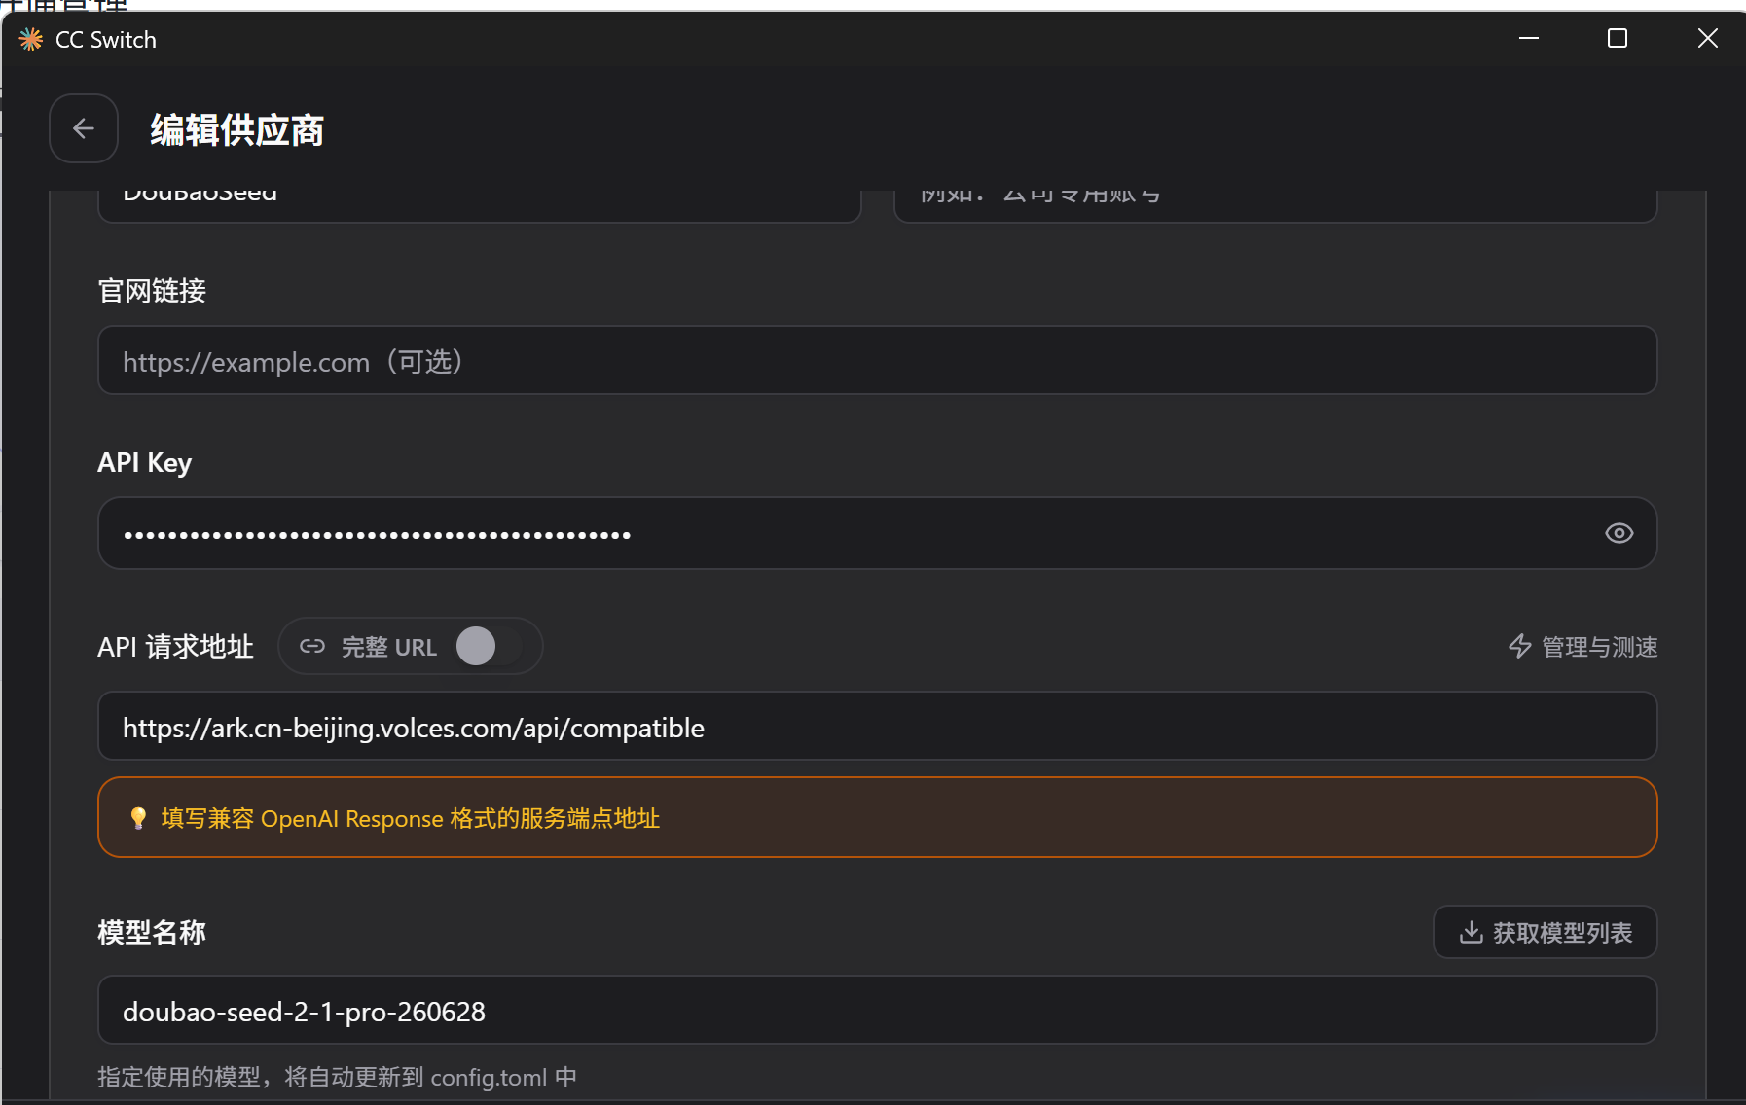Viewport: 1746px width, 1105px height.
Task: Click the CC Switch app logo icon
Action: click(31, 39)
